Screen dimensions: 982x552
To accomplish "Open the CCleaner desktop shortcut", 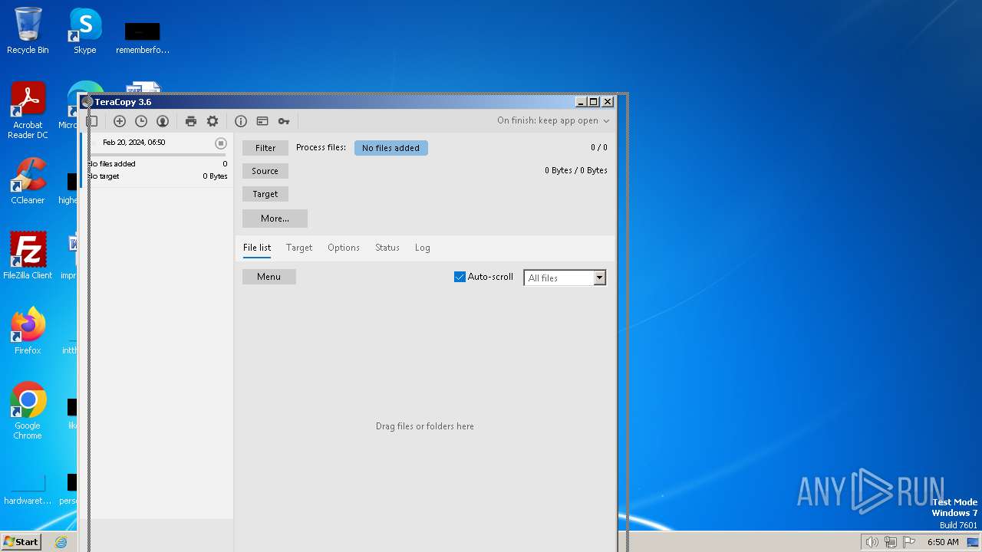I will coord(28,181).
